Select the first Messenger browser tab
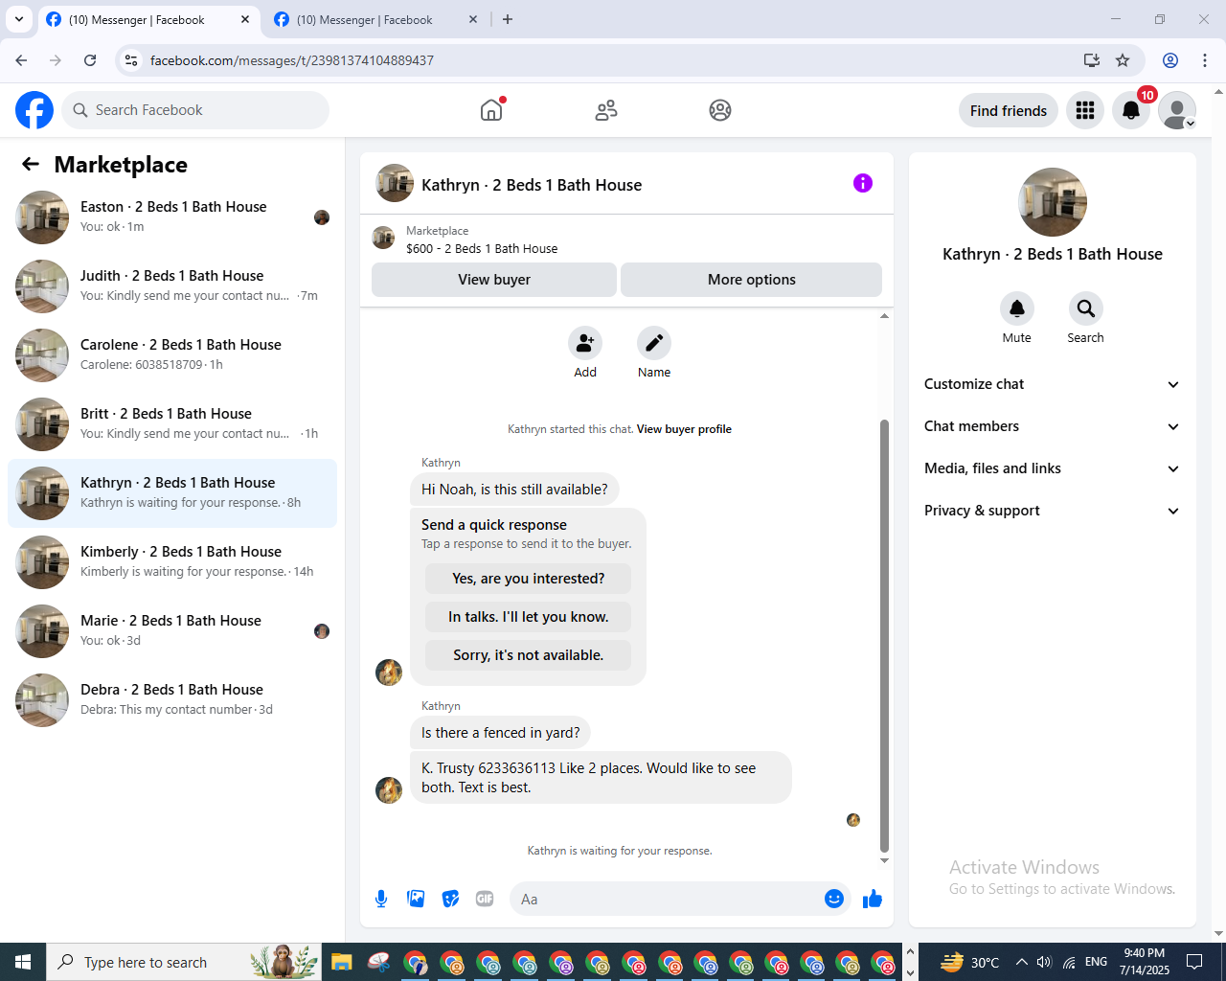Viewport: 1226px width, 981px height. (148, 19)
